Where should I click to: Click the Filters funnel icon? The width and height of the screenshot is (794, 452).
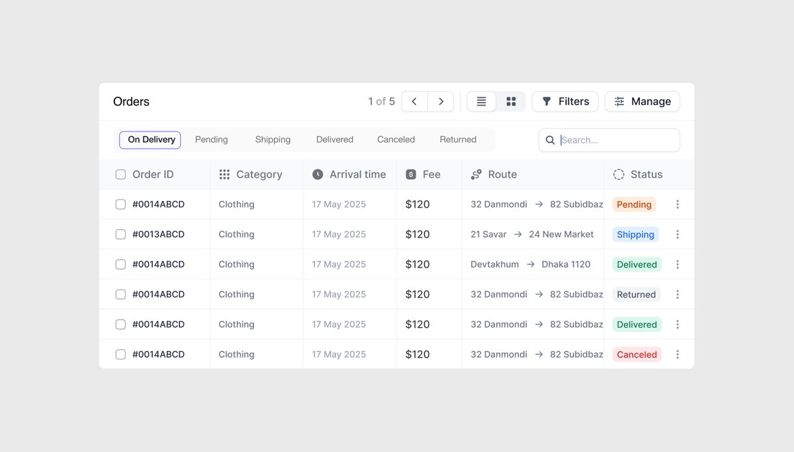547,101
